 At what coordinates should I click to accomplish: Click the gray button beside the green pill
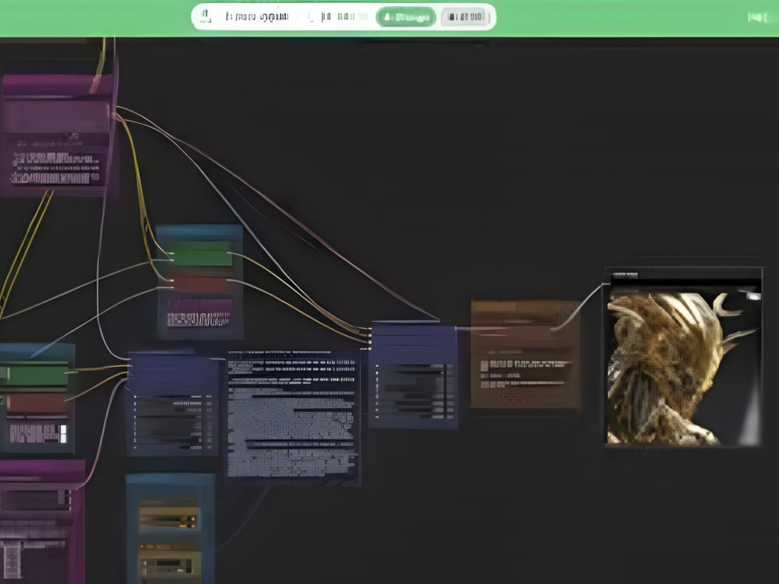tap(464, 17)
